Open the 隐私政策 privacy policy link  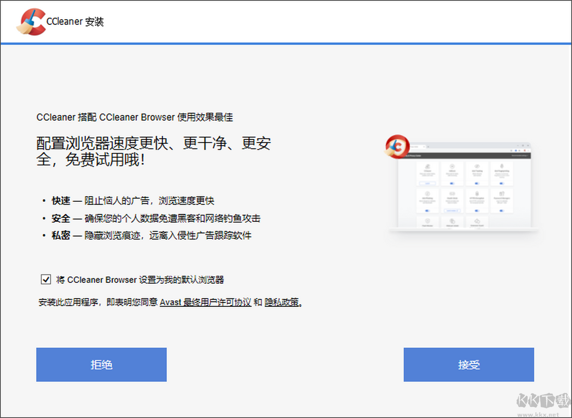pos(283,302)
